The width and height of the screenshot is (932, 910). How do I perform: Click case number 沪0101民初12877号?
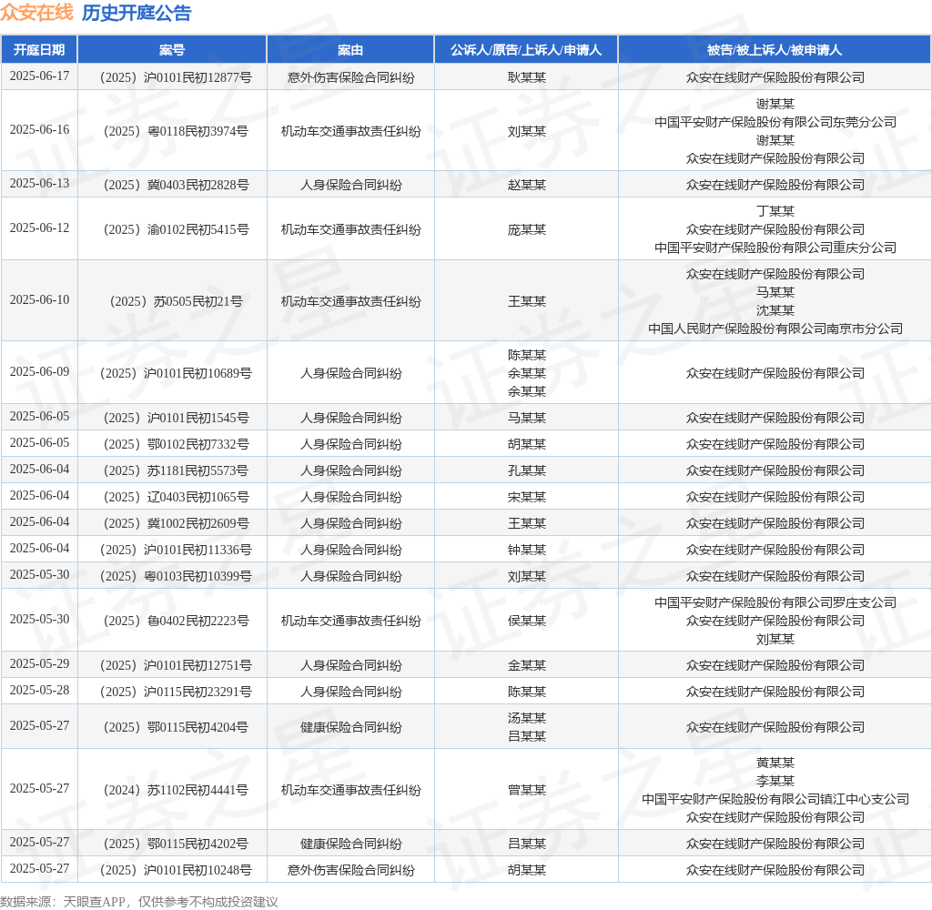click(176, 77)
